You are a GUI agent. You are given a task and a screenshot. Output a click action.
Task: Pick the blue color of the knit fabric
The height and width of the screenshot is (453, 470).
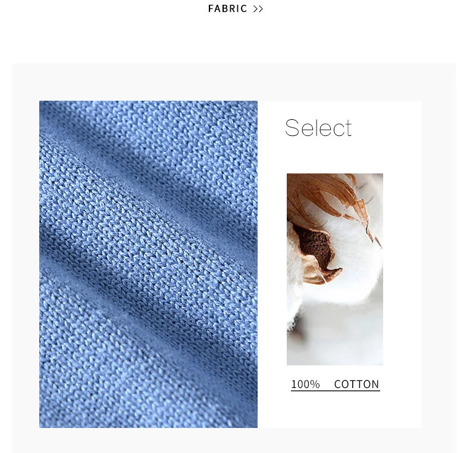(x=148, y=264)
